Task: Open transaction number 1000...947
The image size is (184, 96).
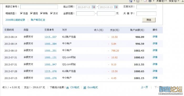Action: tap(50, 64)
